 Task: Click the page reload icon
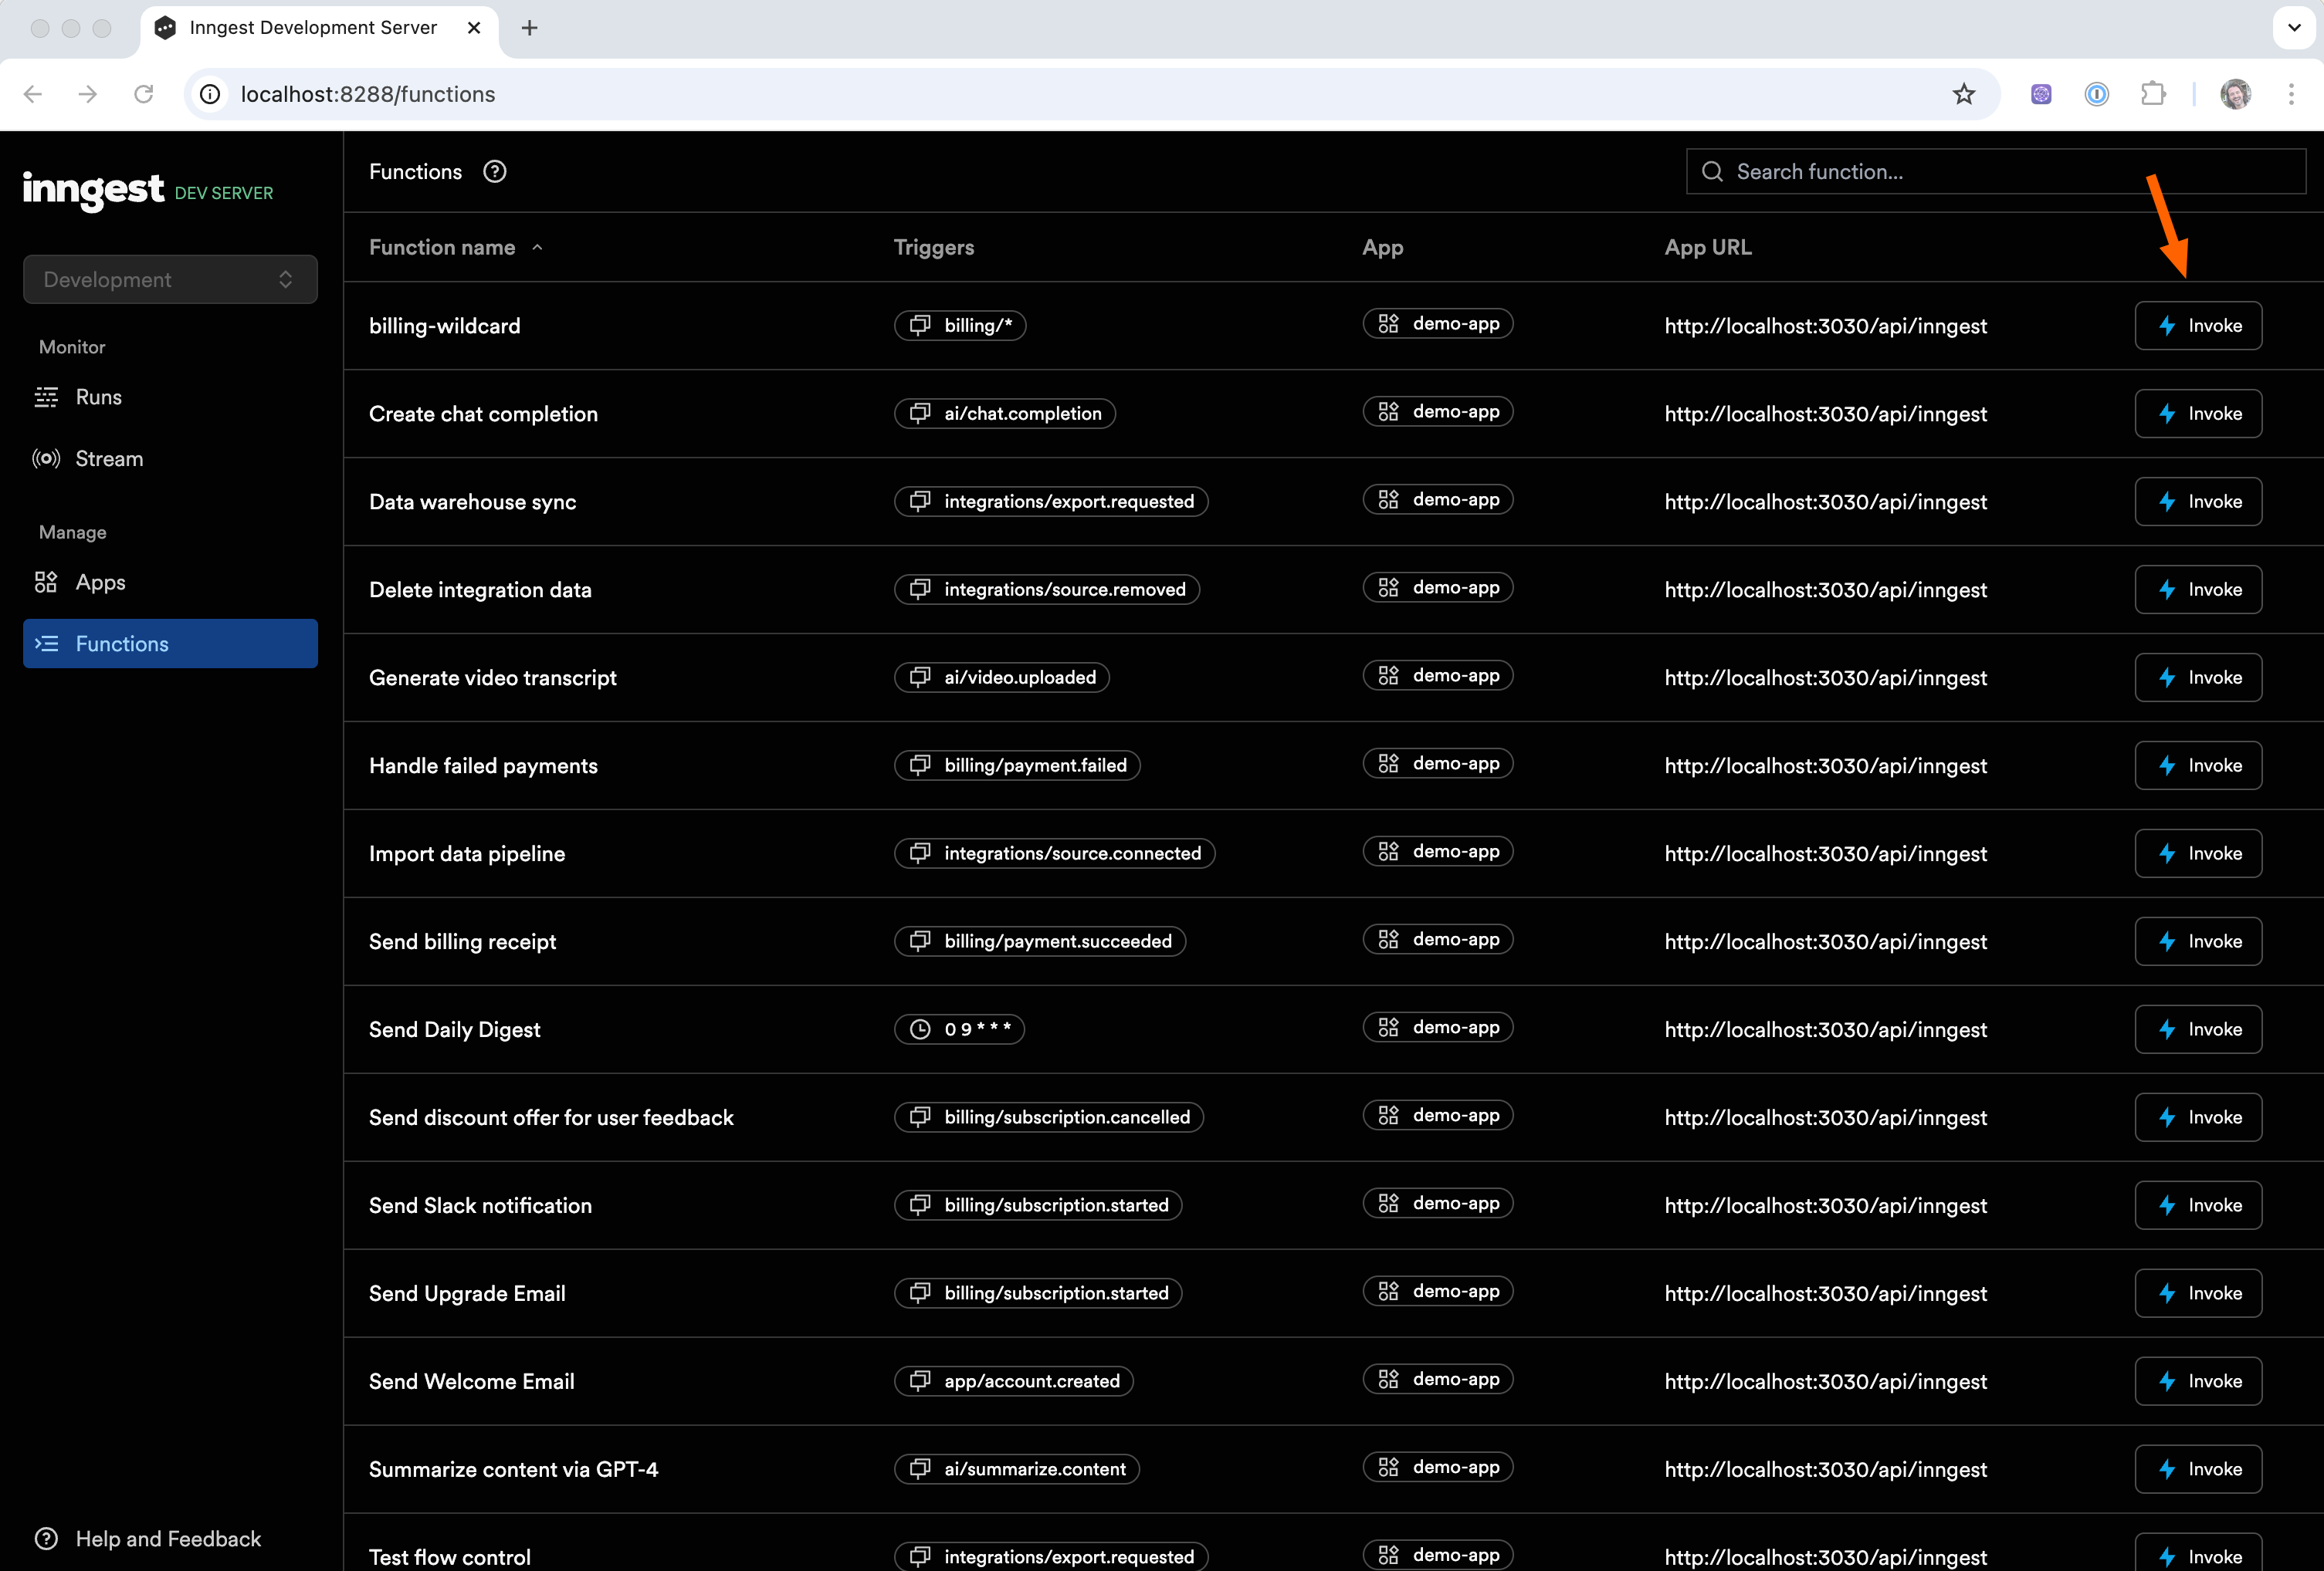(x=144, y=94)
